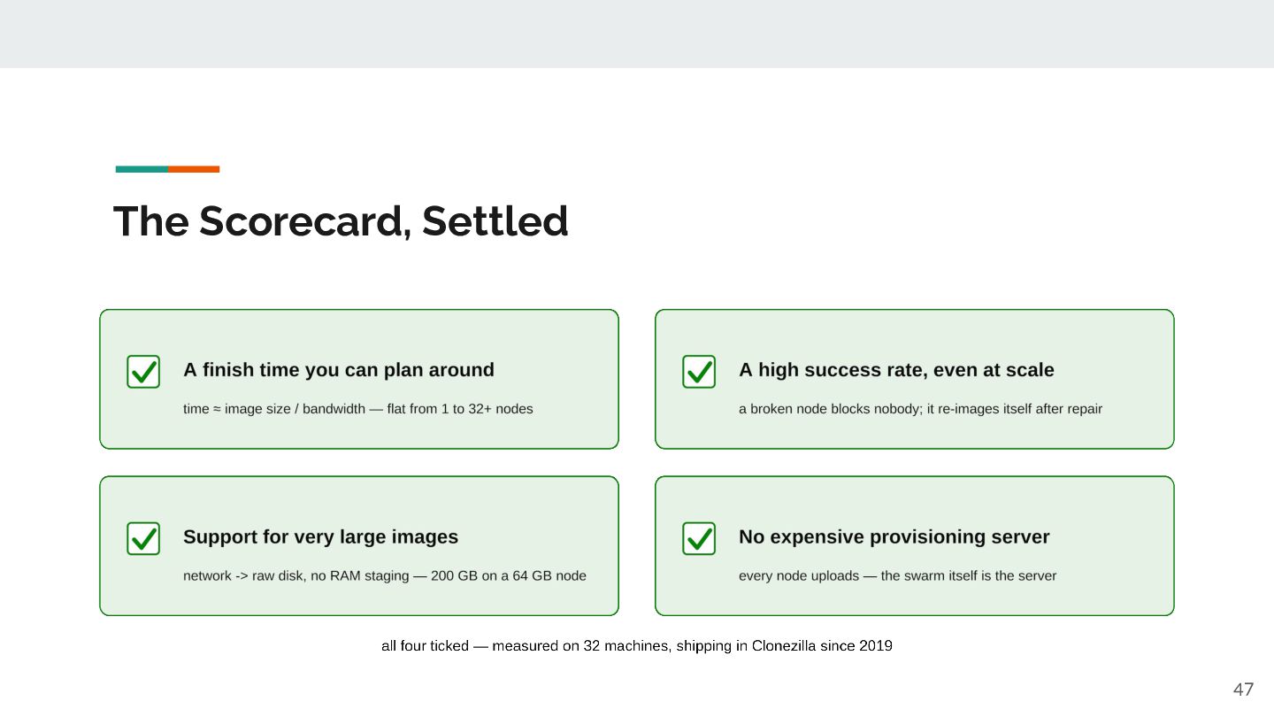Select the 'No expensive provisioning server' heading
1274x717 pixels.
(894, 536)
